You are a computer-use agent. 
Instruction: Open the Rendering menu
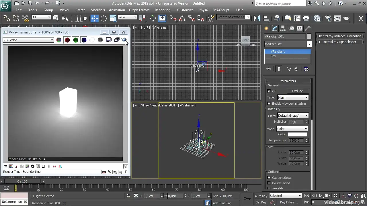pos(163,10)
